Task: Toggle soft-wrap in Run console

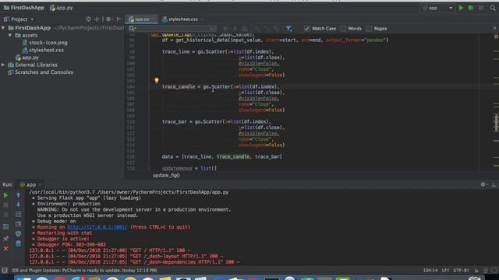Action: [x=18, y=215]
